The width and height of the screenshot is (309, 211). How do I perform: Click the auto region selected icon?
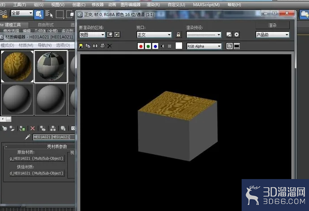click(117, 35)
